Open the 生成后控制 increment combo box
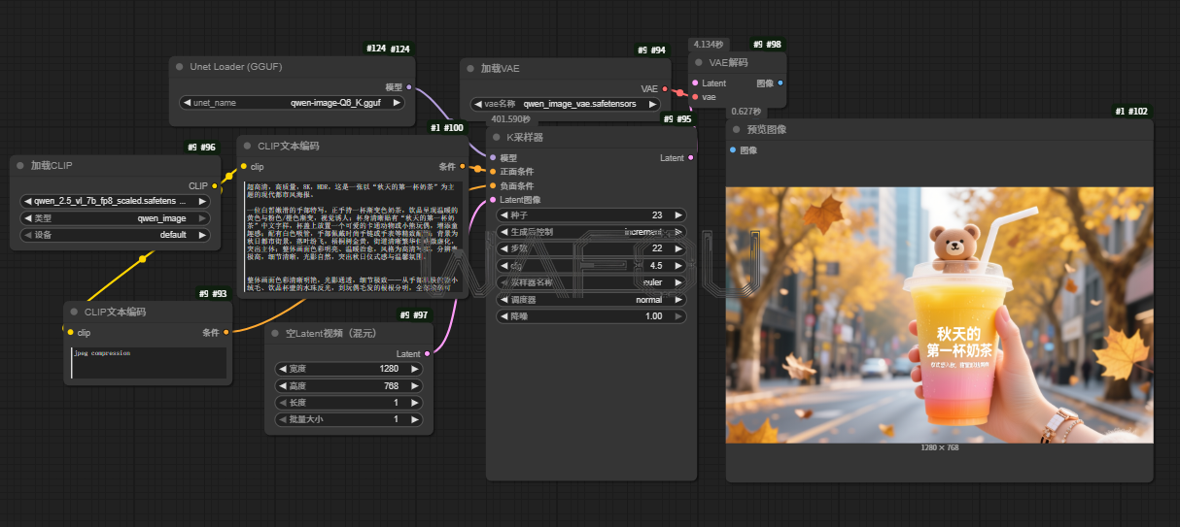Image resolution: width=1180 pixels, height=527 pixels. pyautogui.click(x=591, y=232)
